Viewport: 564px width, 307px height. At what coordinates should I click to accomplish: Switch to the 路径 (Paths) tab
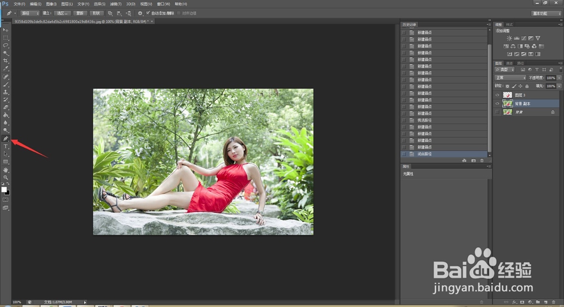pyautogui.click(x=521, y=63)
